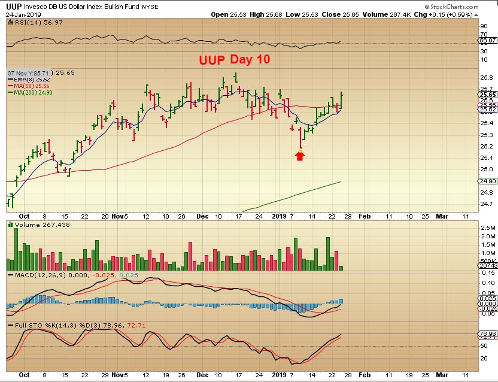Click the Dec label on the price panel date axis
Image resolution: width=498 pixels, height=382 pixels.
[x=202, y=216]
